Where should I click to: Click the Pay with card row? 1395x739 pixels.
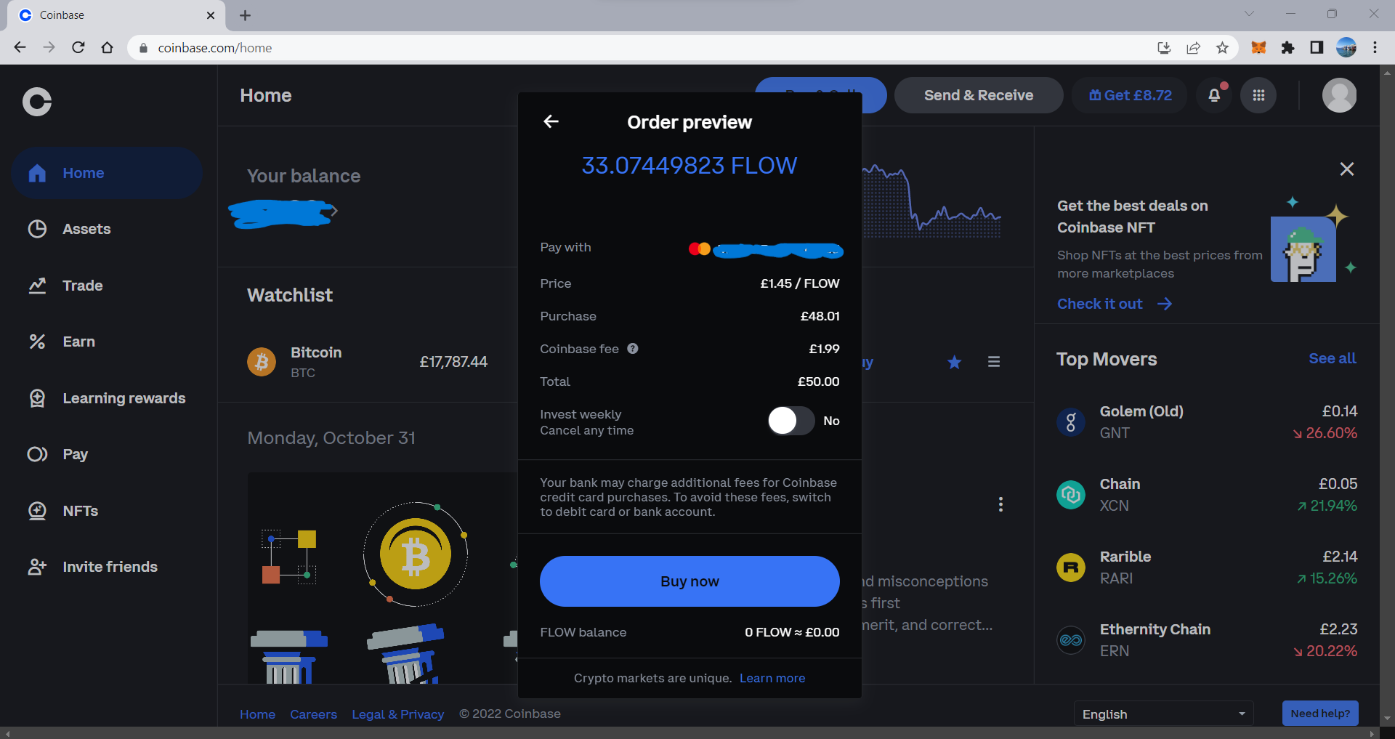(690, 248)
